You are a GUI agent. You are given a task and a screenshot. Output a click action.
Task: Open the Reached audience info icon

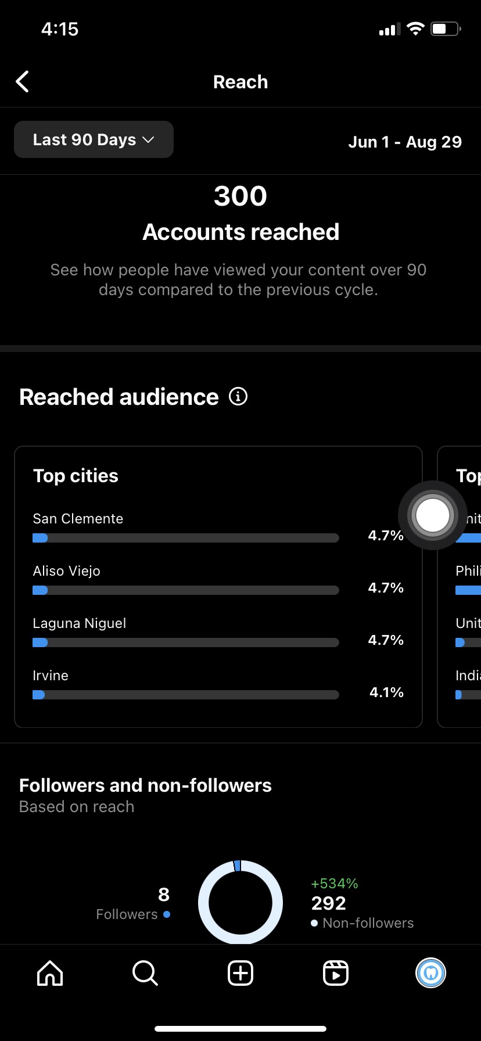click(238, 397)
